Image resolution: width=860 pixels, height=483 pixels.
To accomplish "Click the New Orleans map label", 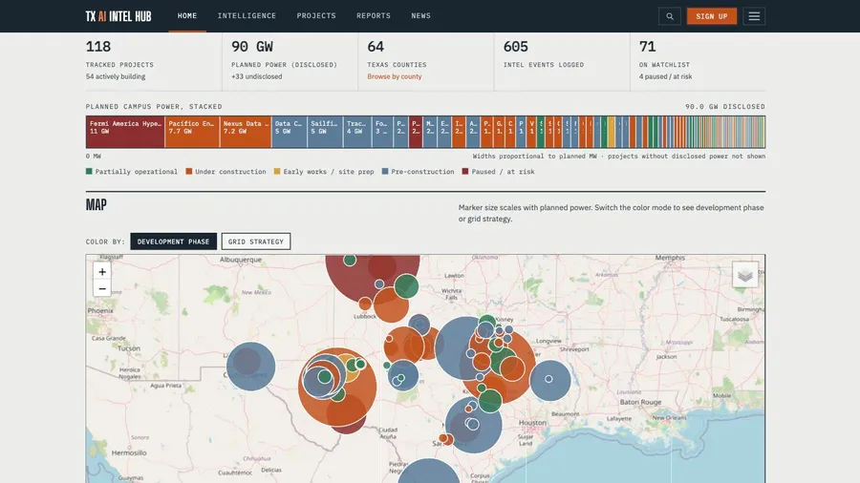I will (x=669, y=417).
